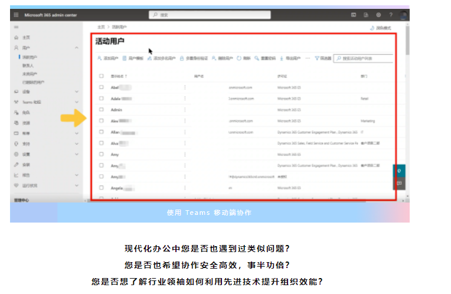451x294 pixels.
Task: Select 活动用户 active users in sidebar
Action: 30,57
